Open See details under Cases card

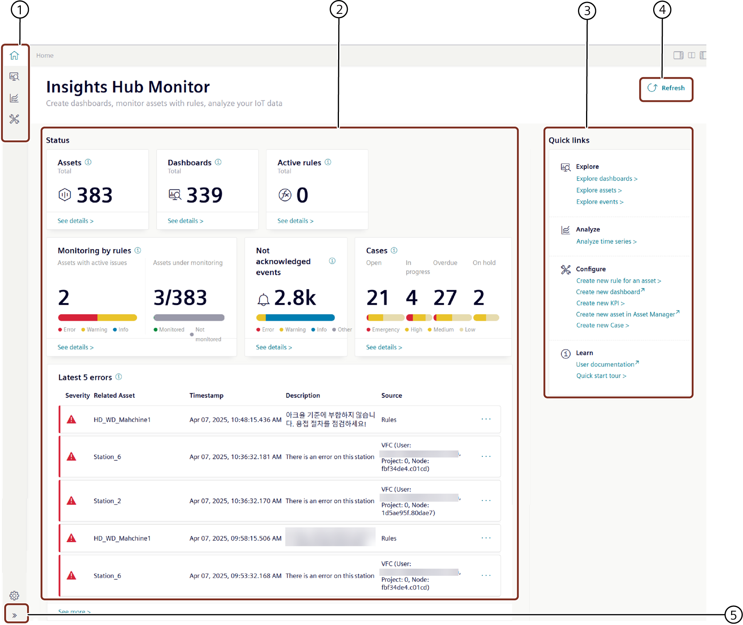pyautogui.click(x=384, y=348)
